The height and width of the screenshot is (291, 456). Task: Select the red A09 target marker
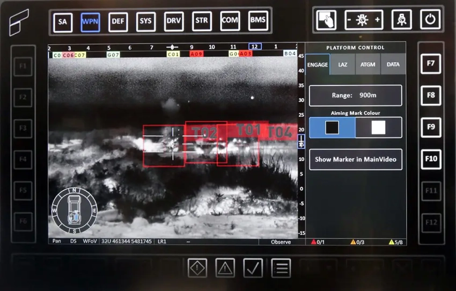click(x=196, y=54)
